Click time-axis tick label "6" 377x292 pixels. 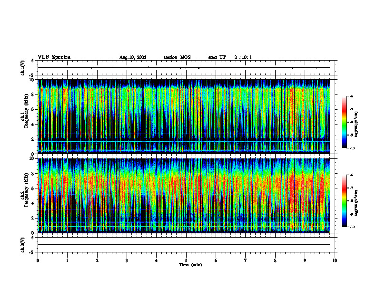click(x=216, y=261)
